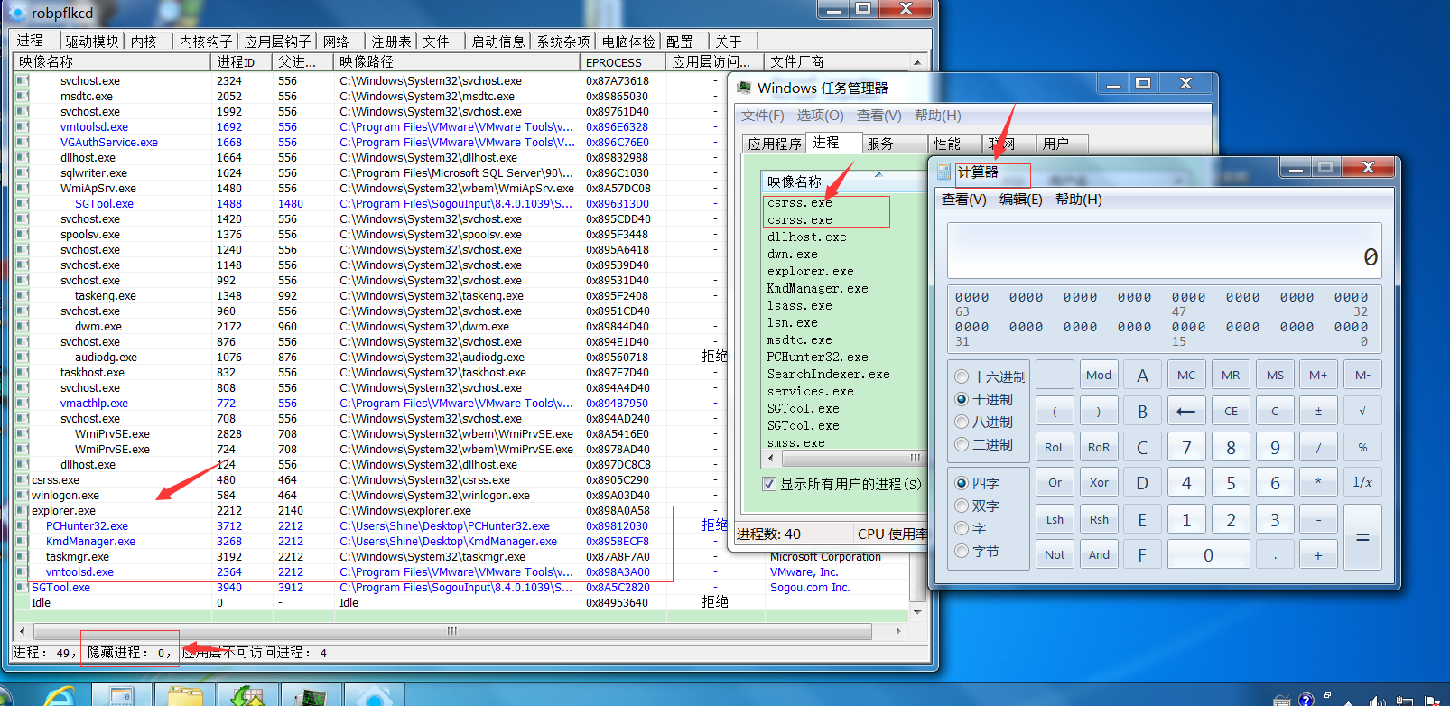
Task: Sort by the EPROCESS column header
Action: pos(623,62)
